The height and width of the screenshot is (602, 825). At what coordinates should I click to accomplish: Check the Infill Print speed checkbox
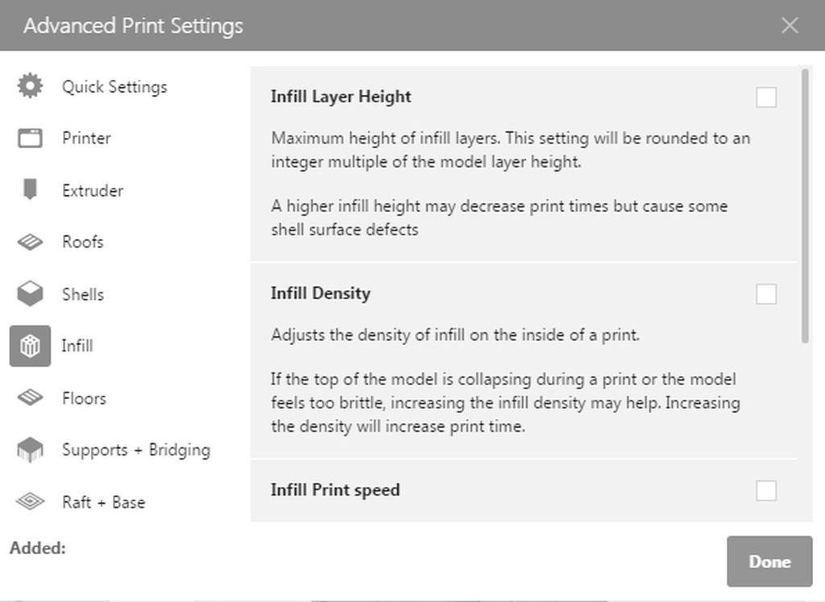coord(766,490)
